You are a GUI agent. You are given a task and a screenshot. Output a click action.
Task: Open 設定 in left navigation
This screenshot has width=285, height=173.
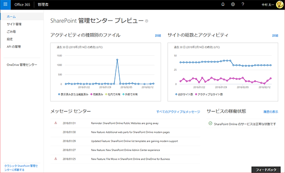9,39
